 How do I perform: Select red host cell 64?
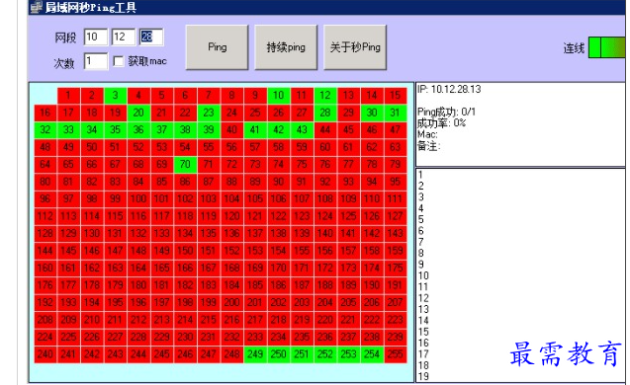[45, 165]
